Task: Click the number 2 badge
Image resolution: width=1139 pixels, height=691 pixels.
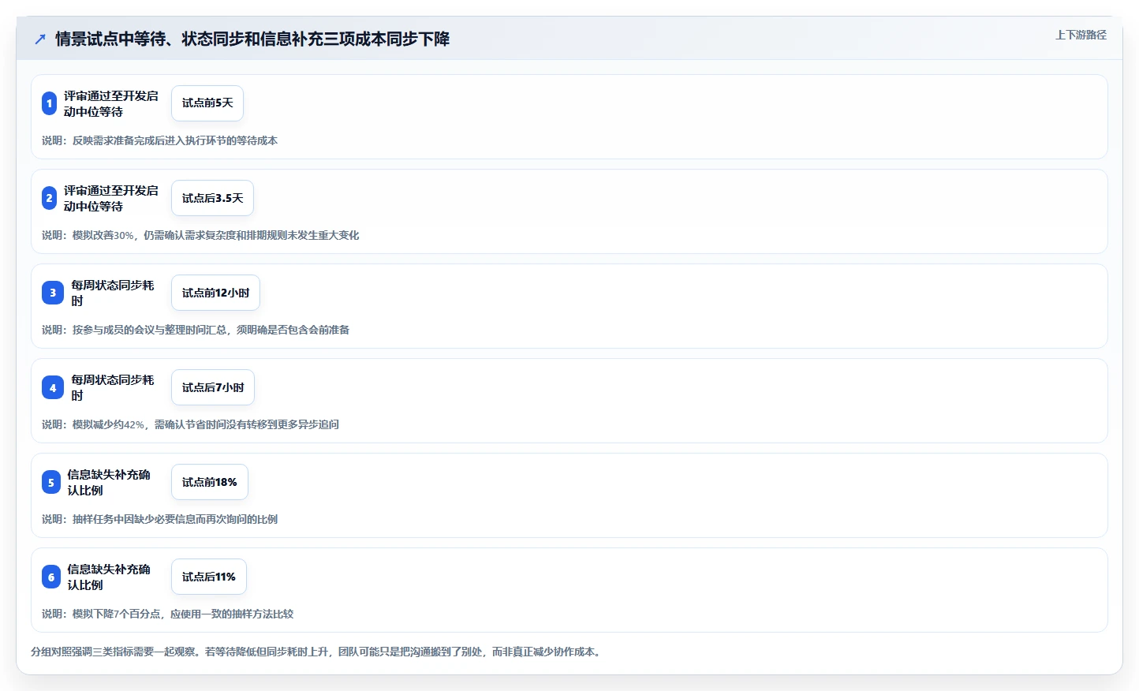Action: (49, 198)
